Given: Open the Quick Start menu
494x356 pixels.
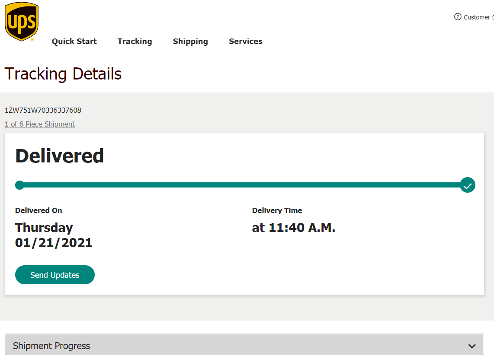Looking at the screenshot, I should coord(74,41).
